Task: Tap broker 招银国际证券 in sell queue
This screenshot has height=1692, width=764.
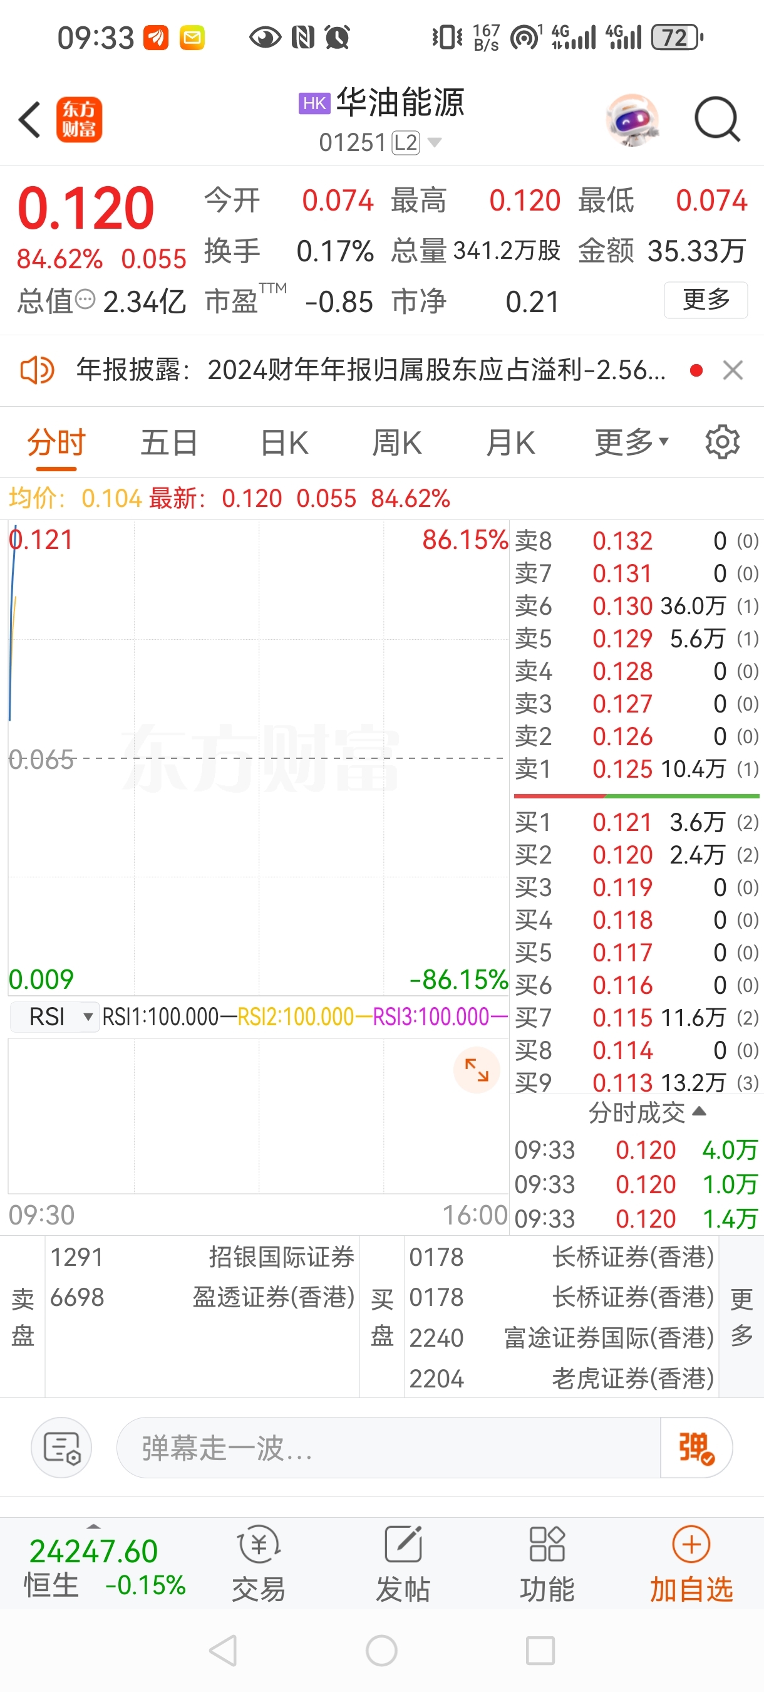Action: (202, 1257)
